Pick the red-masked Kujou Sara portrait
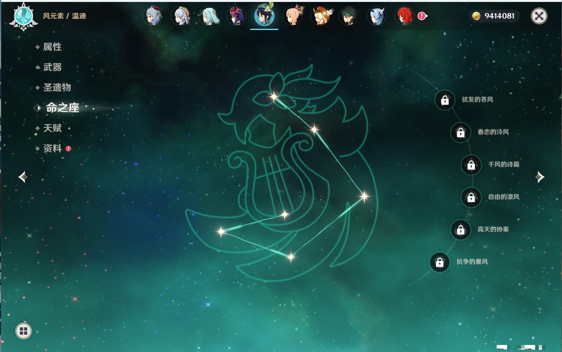Screen dimensions: 562x352 tap(237, 16)
